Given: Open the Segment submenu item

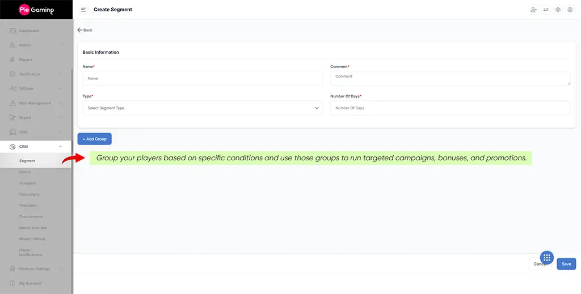Looking at the screenshot, I should pyautogui.click(x=27, y=161).
